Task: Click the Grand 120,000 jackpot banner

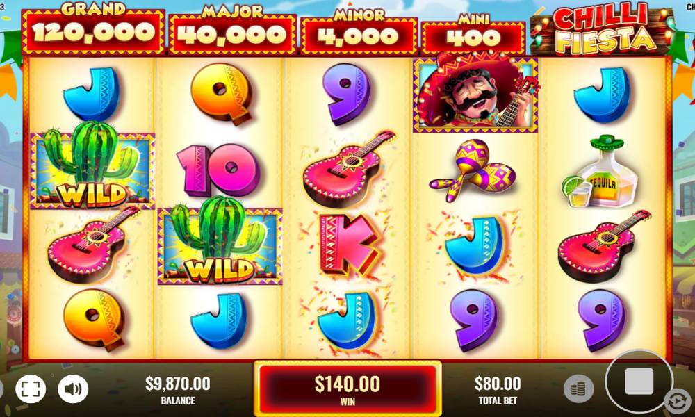Action: [x=93, y=28]
